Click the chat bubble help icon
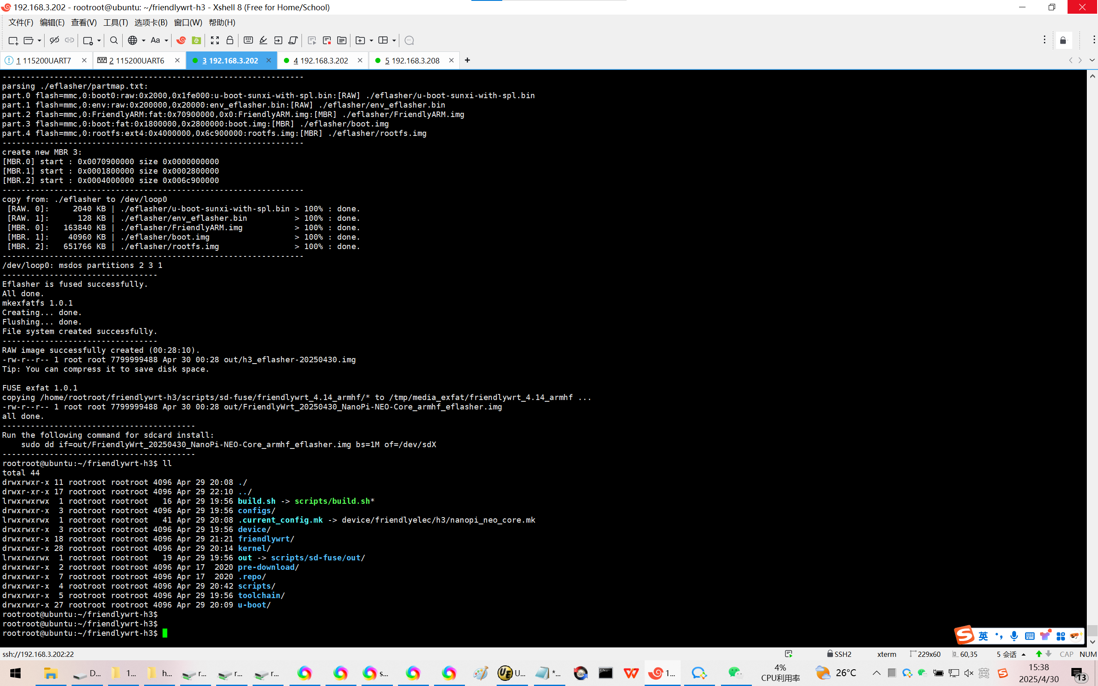 pyautogui.click(x=409, y=40)
